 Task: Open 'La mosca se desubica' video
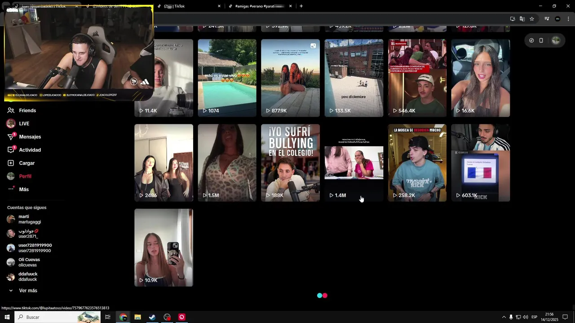(417, 163)
